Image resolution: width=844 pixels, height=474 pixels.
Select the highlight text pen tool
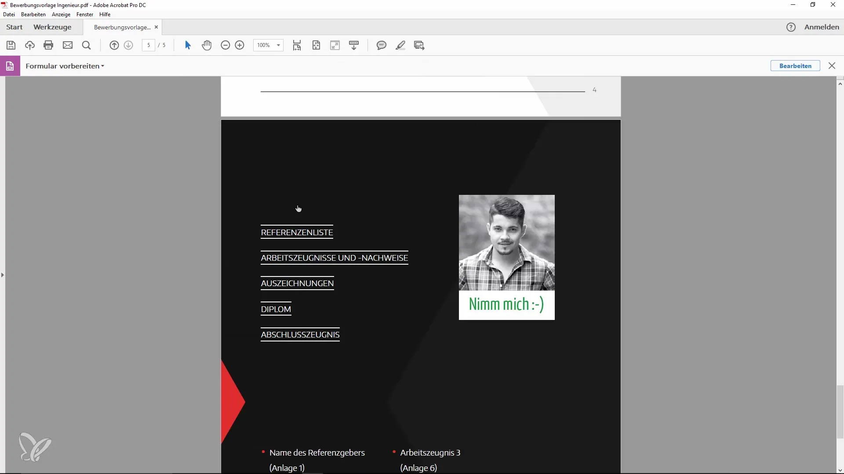point(400,45)
